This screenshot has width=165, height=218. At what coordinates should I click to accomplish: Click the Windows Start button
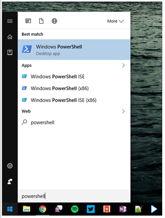(x=10, y=209)
